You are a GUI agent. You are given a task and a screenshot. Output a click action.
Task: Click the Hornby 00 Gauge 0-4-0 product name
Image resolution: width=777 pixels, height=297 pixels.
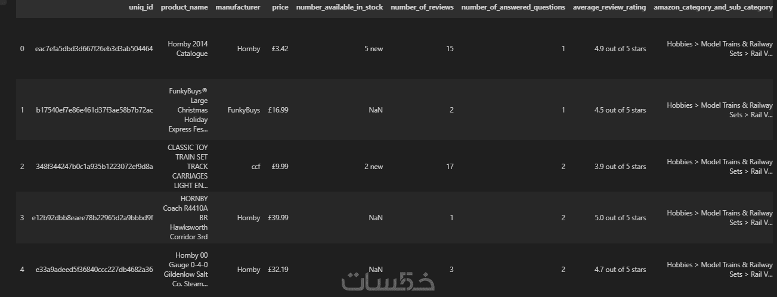pyautogui.click(x=186, y=270)
